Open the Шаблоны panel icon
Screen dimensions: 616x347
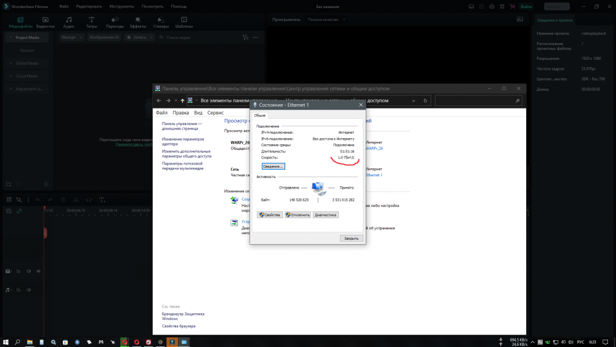[184, 20]
